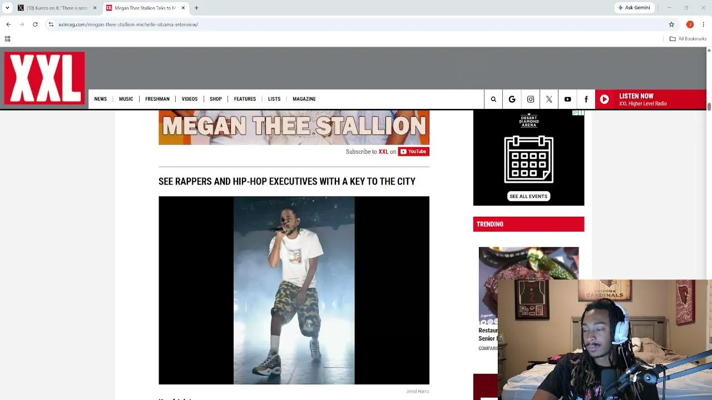Open the Megan Thee Stallion video banner
This screenshot has width=712, height=400.
tap(294, 127)
